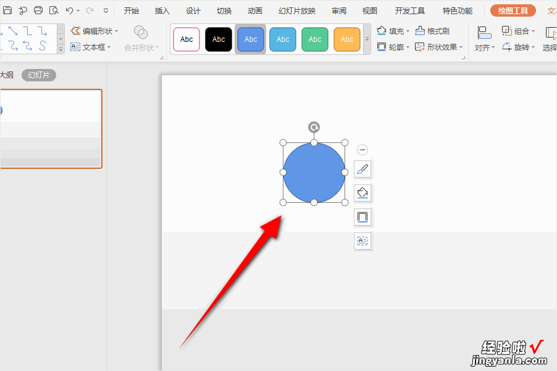The image size is (557, 371).
Task: Select the elbow arrow connector in the shape gallery
Action: (x=43, y=31)
